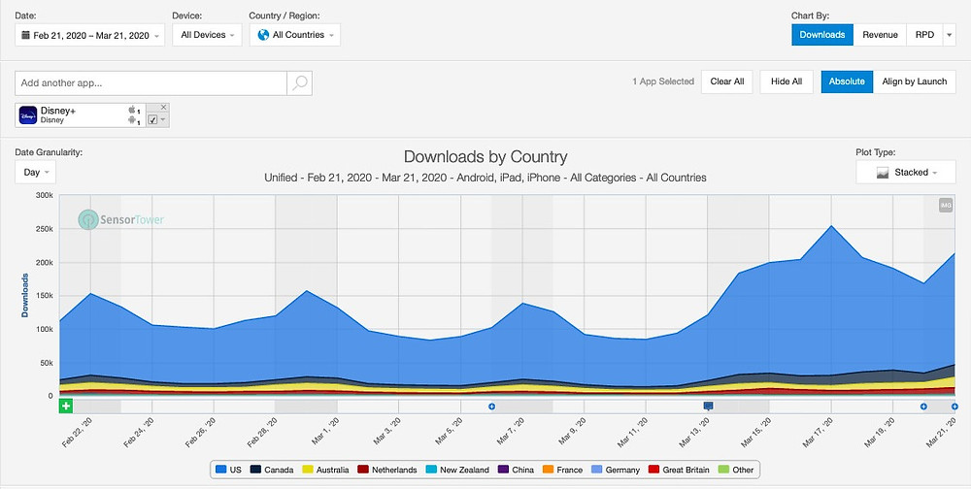The image size is (971, 489).
Task: Click the Mar 1, '20 axis label
Action: point(323,433)
